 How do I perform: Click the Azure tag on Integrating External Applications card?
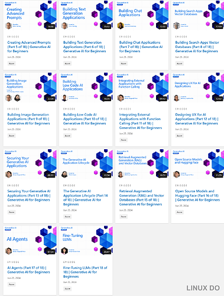124,140
